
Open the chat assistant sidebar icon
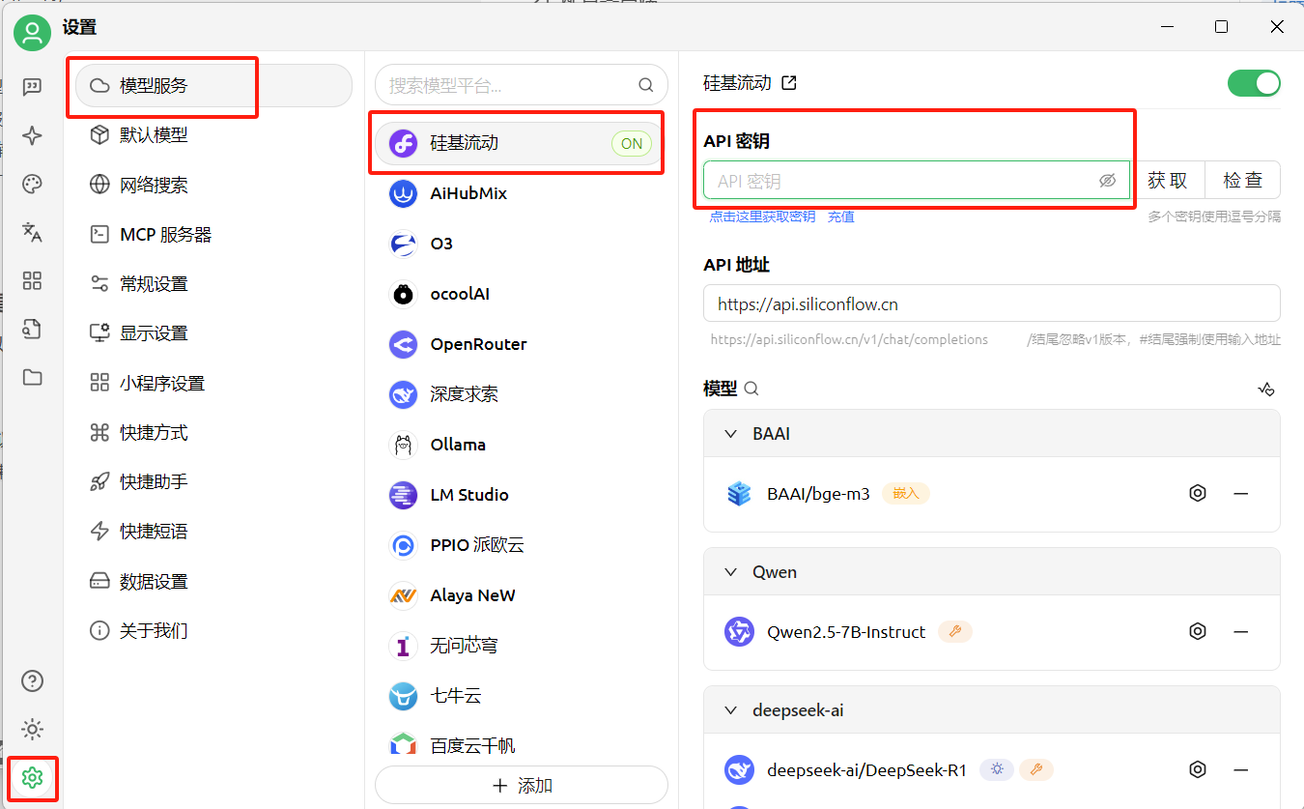32,87
